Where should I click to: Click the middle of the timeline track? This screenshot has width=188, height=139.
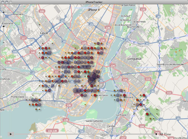tap(86, 134)
